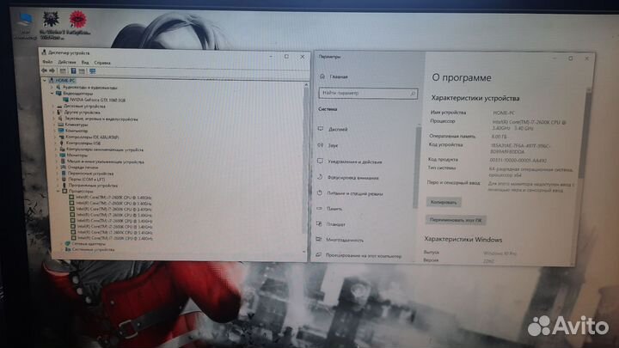Click the NVIDIA GeForce GTX 1060 3GB adapter icon
The image size is (619, 348).
(65, 100)
